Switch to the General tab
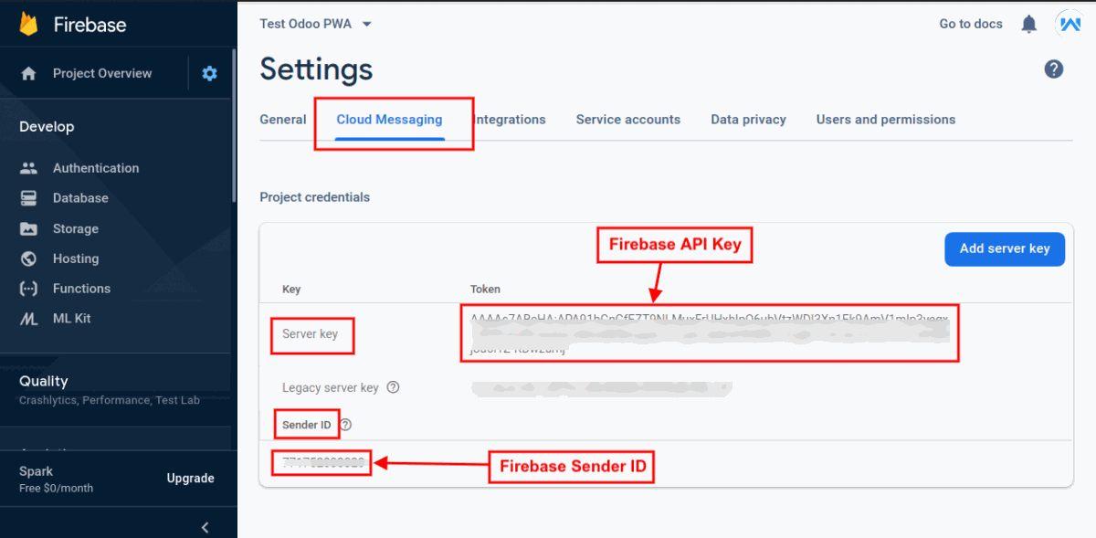The height and width of the screenshot is (538, 1096). point(283,120)
